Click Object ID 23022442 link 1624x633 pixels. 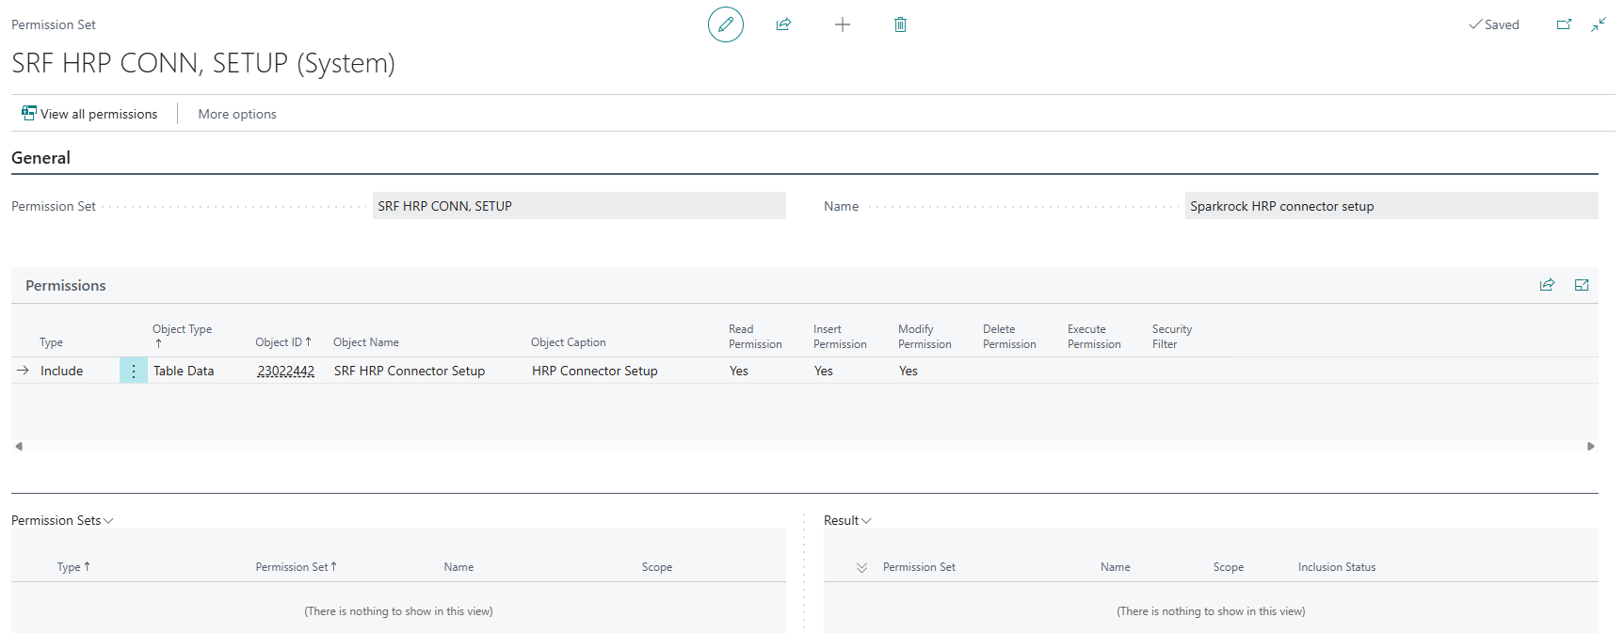coord(286,371)
